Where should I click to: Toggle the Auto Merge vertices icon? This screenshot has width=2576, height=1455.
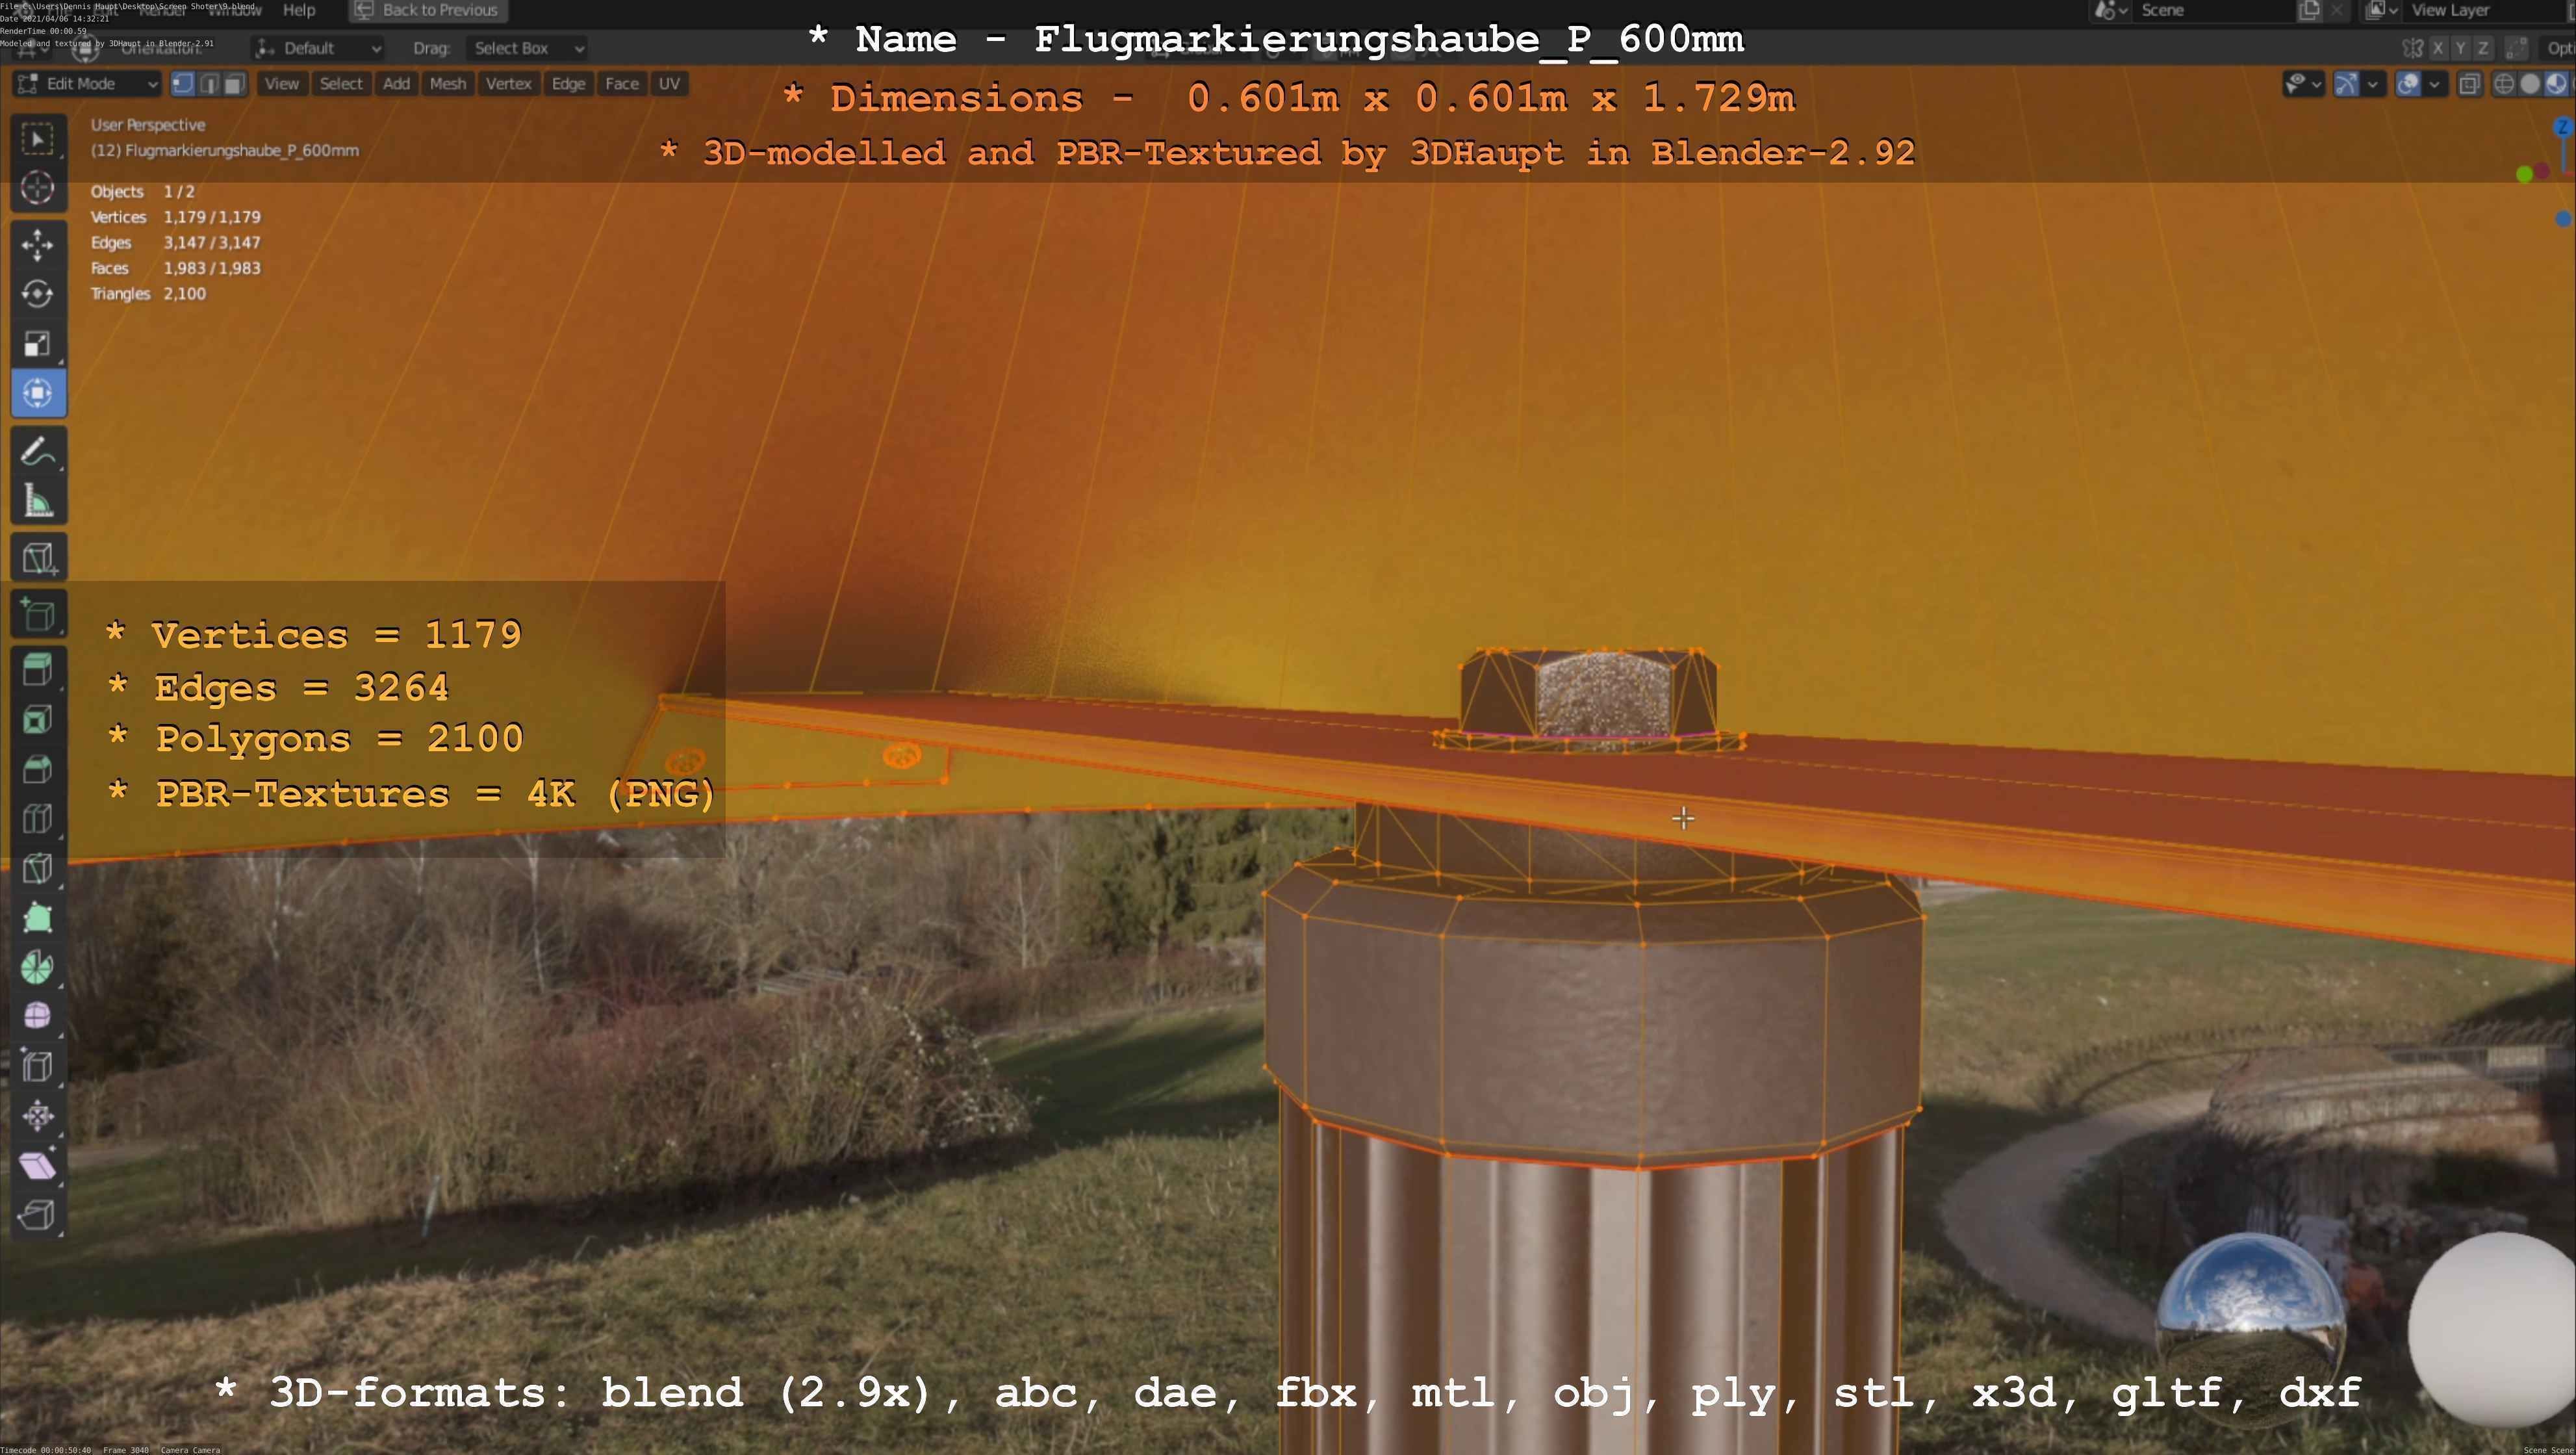(x=2517, y=48)
